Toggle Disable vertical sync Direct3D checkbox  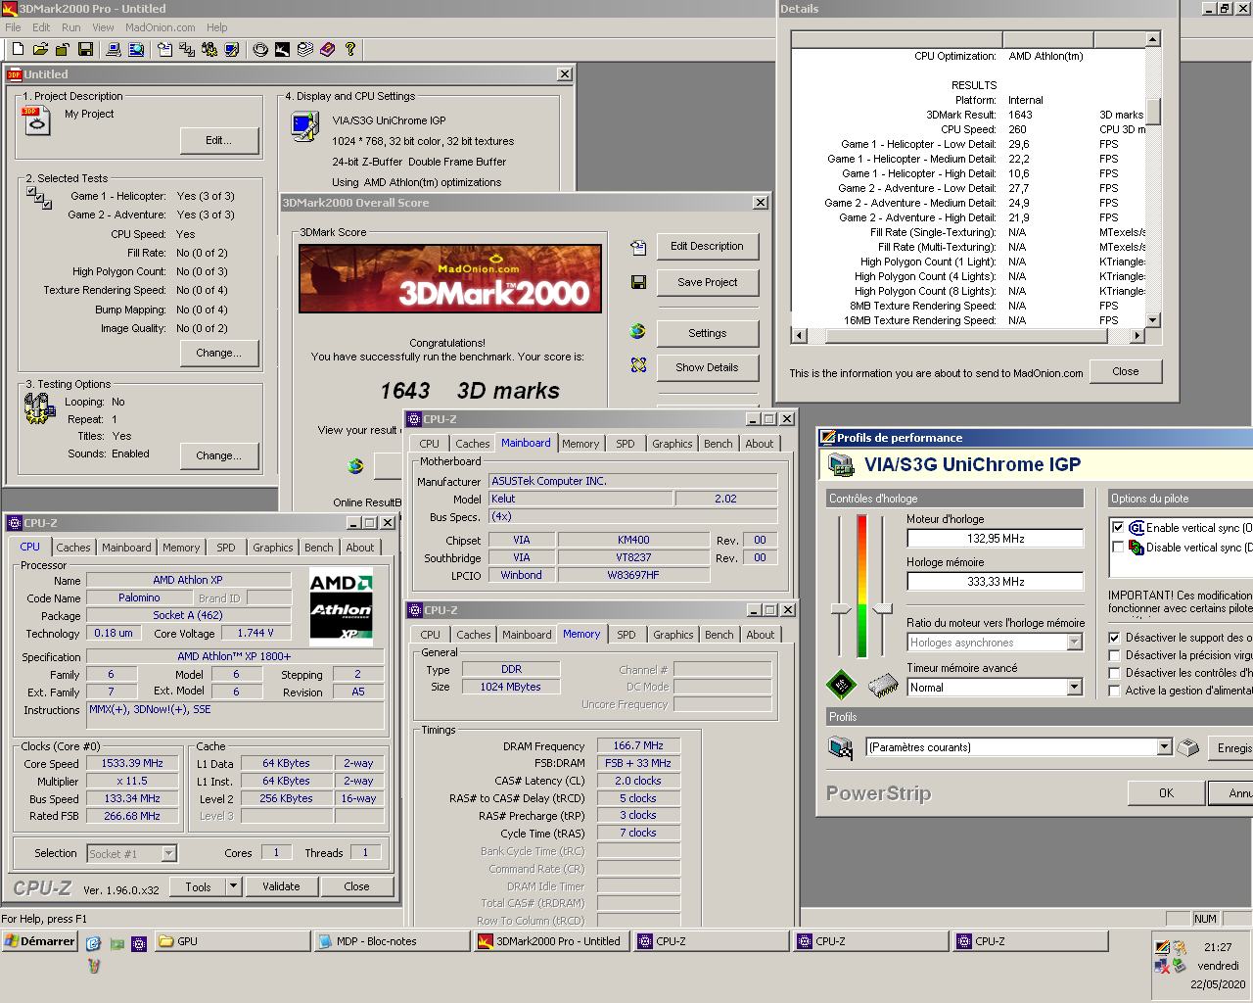[x=1118, y=547]
